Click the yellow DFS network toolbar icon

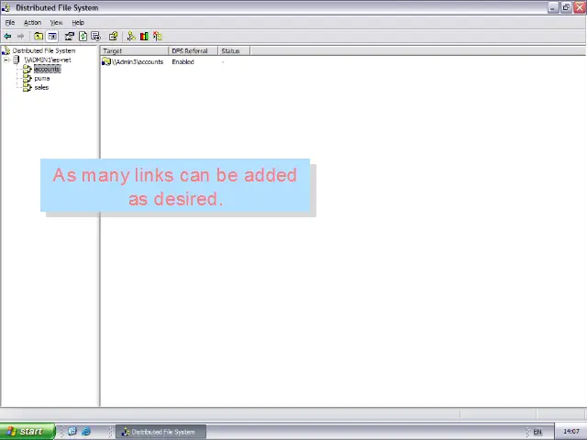(130, 37)
